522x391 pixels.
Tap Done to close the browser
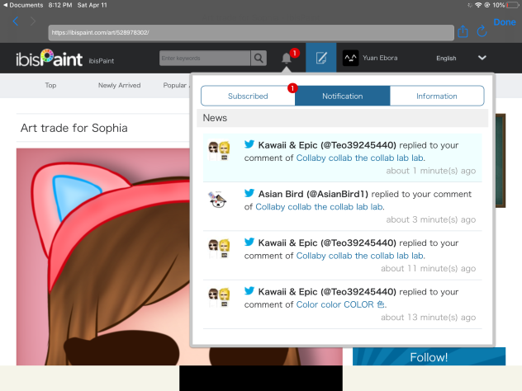point(505,22)
